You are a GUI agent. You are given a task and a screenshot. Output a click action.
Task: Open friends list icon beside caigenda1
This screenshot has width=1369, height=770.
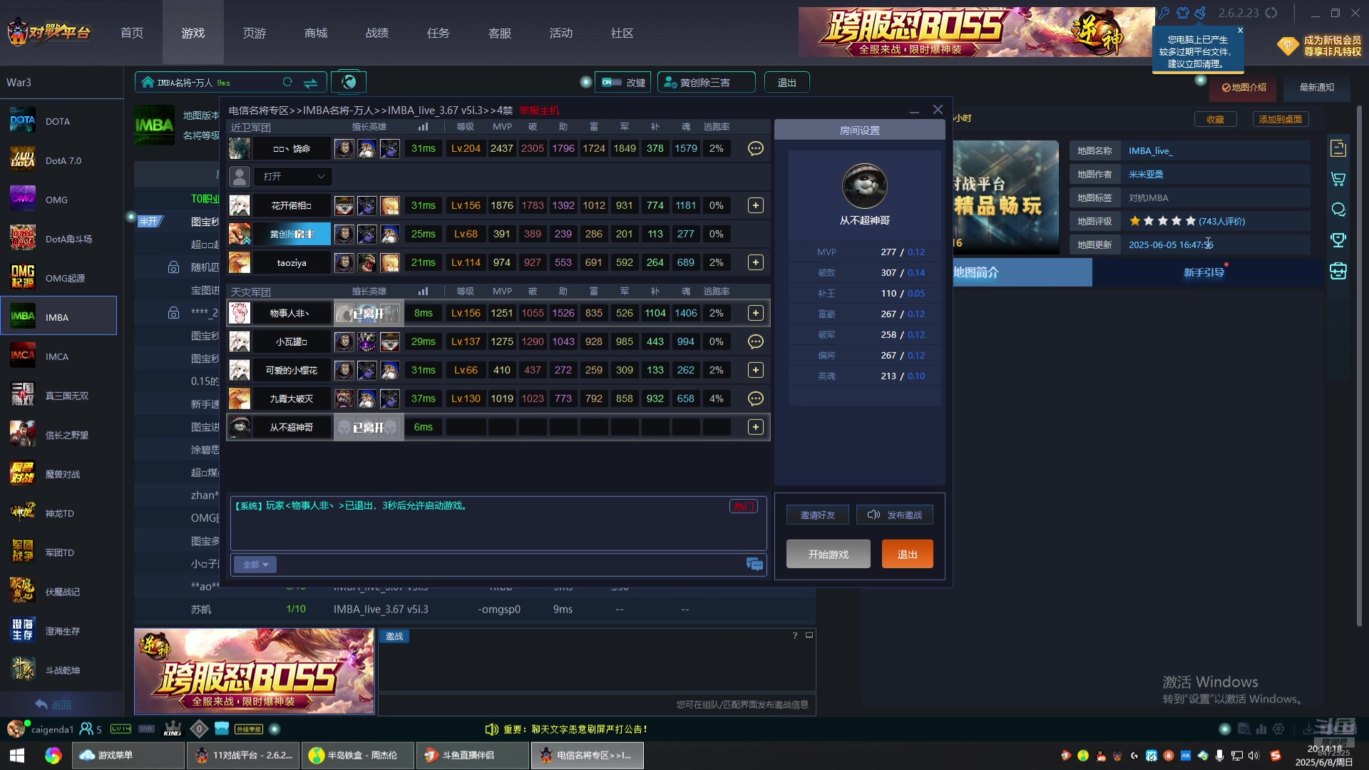pos(87,729)
